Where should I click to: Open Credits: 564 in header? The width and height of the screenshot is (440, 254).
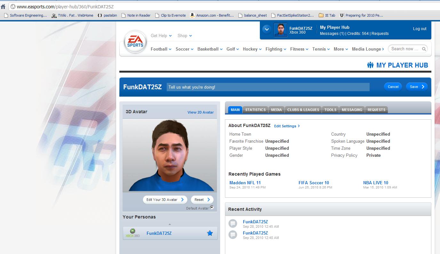tap(358, 33)
